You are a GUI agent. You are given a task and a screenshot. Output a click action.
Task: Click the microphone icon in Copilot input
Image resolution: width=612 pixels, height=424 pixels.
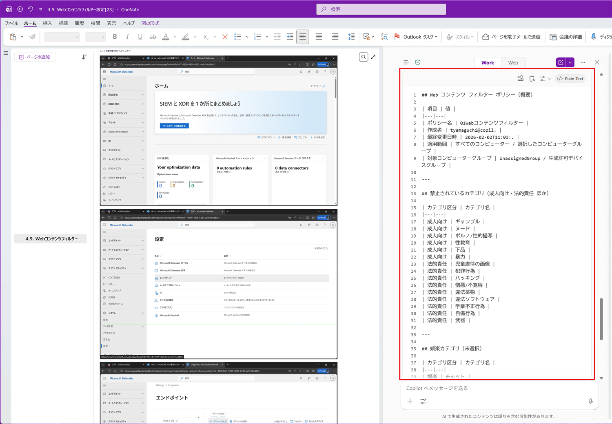(590, 402)
